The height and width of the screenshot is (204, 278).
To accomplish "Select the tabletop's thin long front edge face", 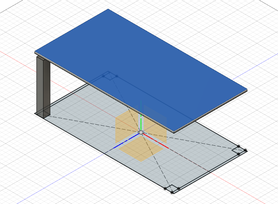I will pos(104,93).
